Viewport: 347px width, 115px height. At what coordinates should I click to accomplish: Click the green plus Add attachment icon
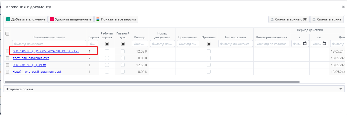point(8,19)
